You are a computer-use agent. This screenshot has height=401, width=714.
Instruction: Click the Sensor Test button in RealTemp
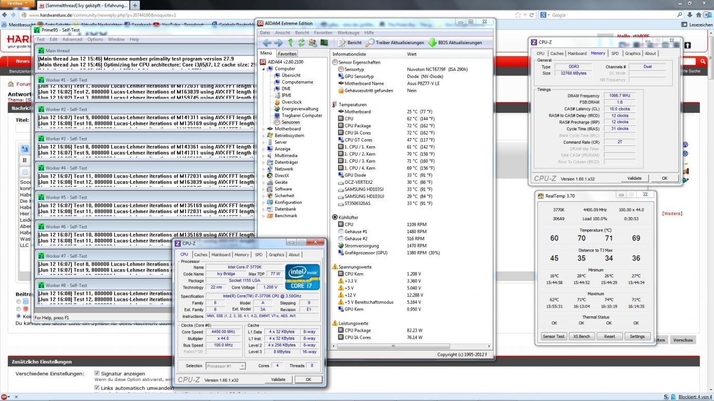tap(553, 336)
